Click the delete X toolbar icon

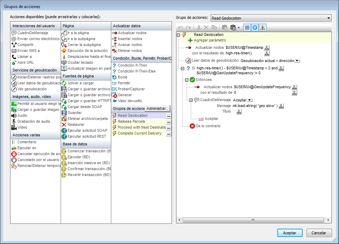206,28
